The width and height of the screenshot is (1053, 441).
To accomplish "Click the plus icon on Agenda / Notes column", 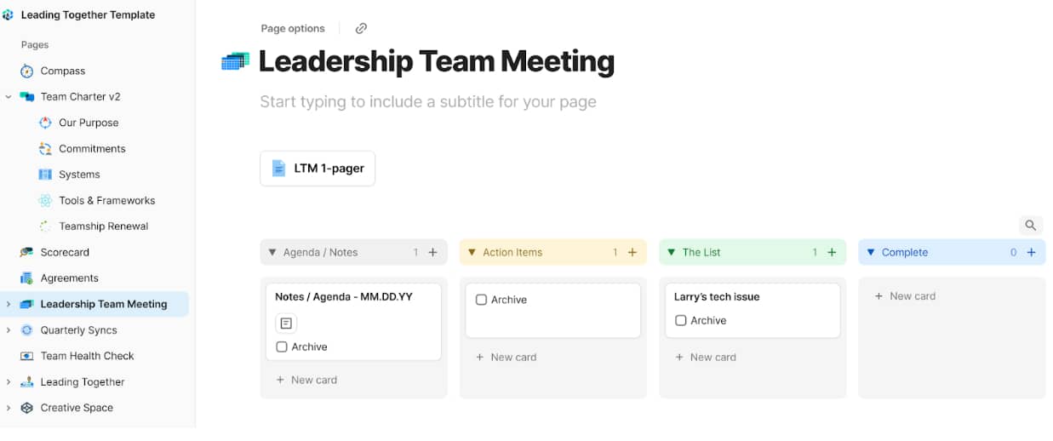I will point(432,253).
